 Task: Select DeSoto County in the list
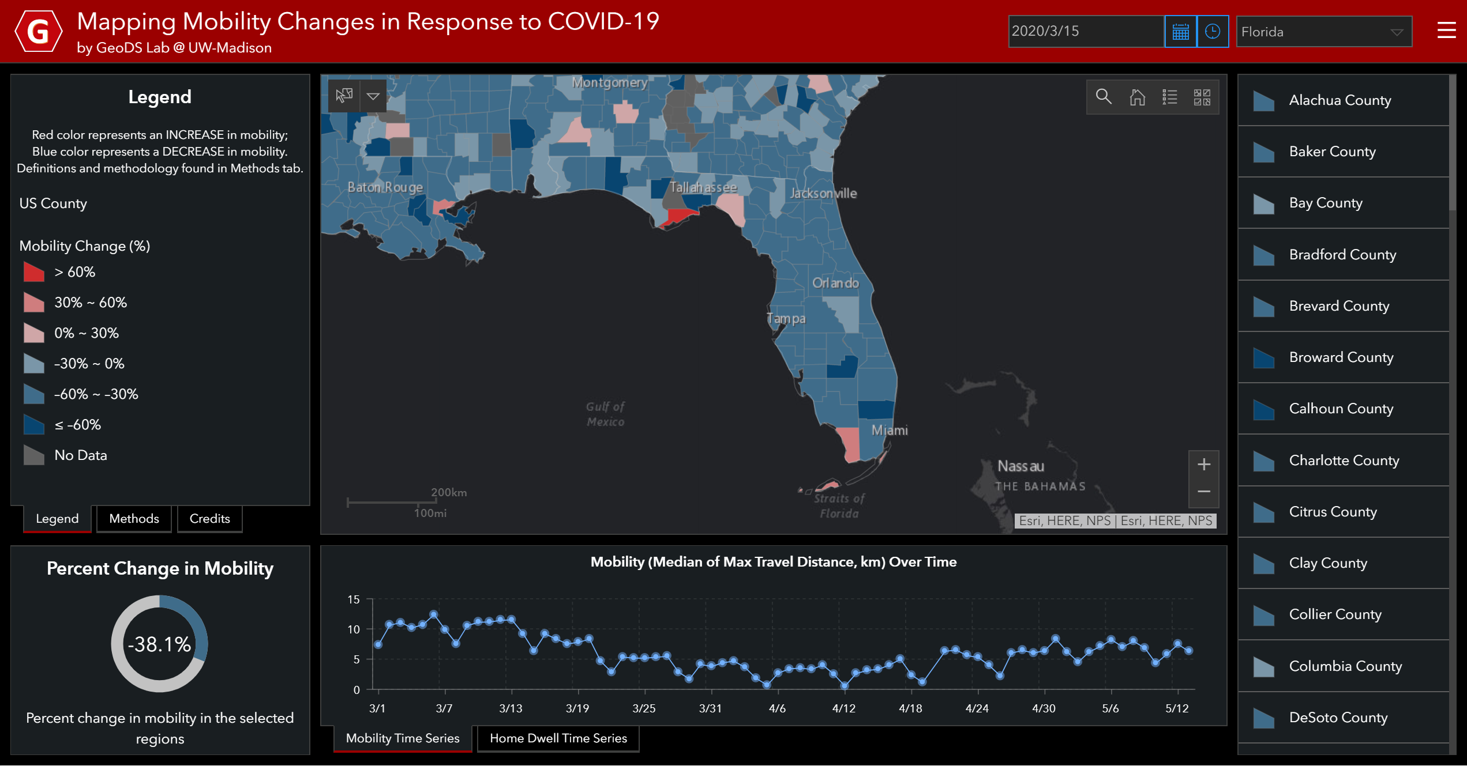[1344, 718]
